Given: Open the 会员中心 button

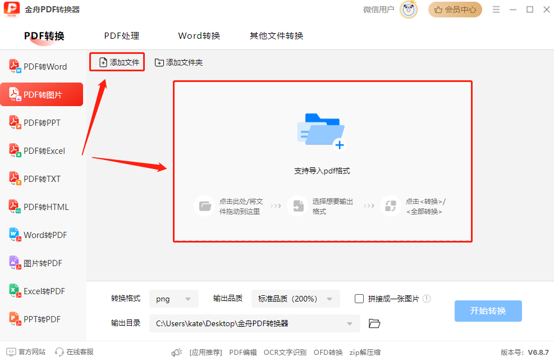Looking at the screenshot, I should [455, 10].
